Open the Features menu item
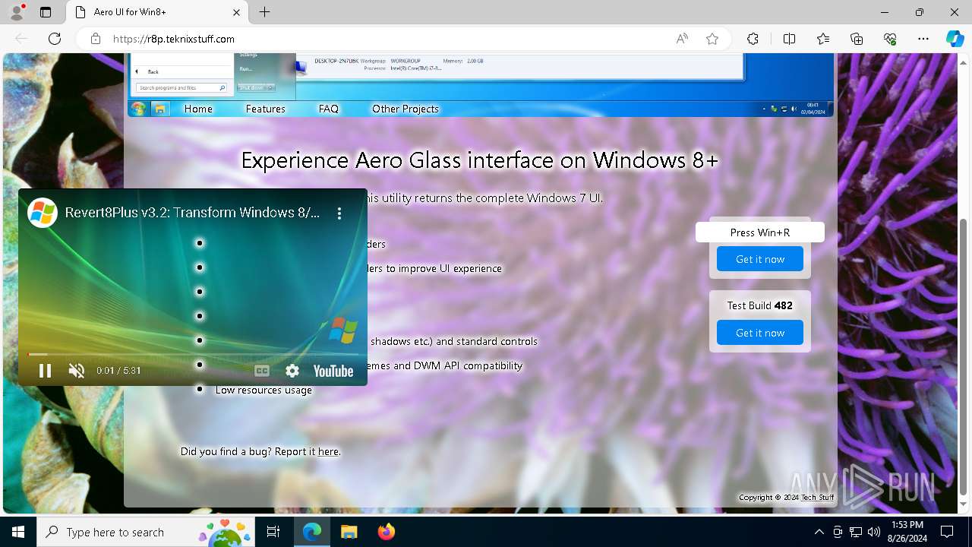The height and width of the screenshot is (547, 972). [x=266, y=109]
